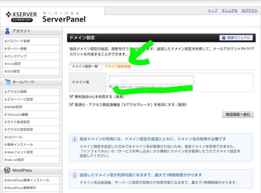Click the ドメイン名 field label
This screenshot has height=193, width=261.
click(81, 82)
